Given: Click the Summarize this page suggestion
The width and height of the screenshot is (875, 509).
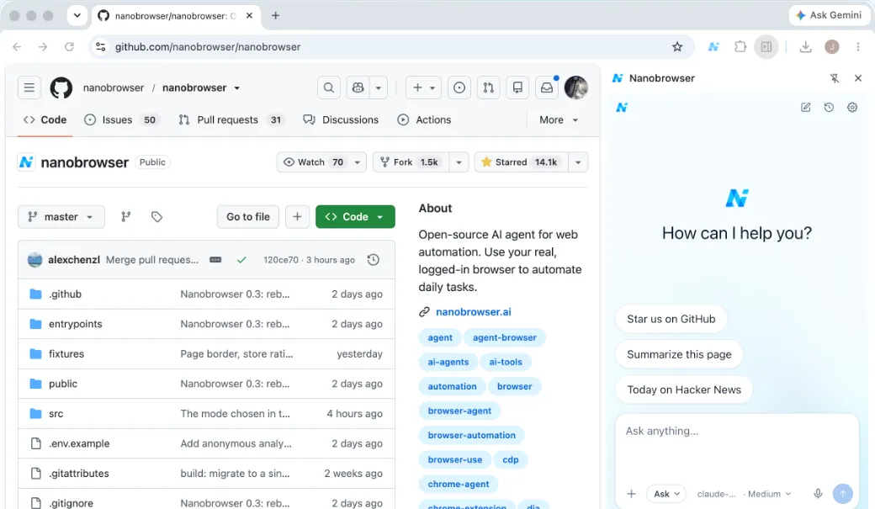Looking at the screenshot, I should 679,354.
